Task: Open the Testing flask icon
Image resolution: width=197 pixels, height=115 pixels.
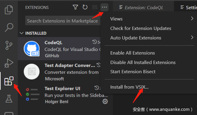Action: tap(9, 99)
